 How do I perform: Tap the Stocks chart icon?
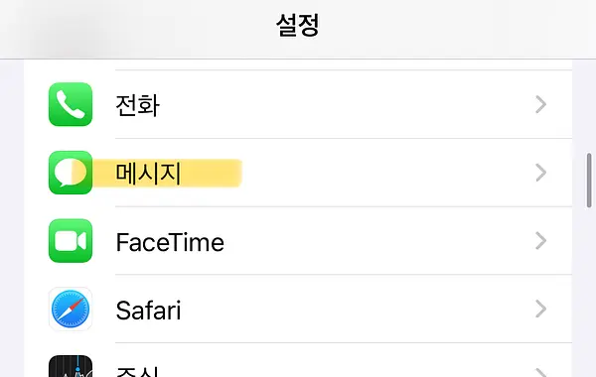tap(71, 366)
